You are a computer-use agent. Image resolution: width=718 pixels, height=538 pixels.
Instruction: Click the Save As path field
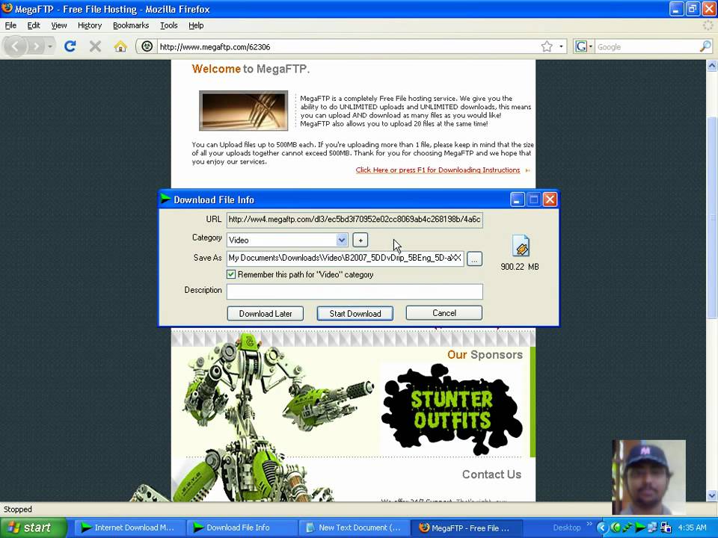click(346, 258)
